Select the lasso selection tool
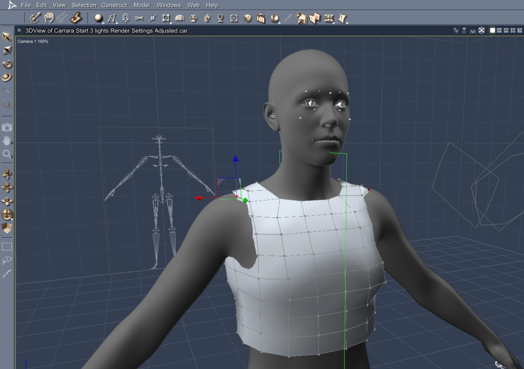This screenshot has width=524, height=369. pos(7,260)
